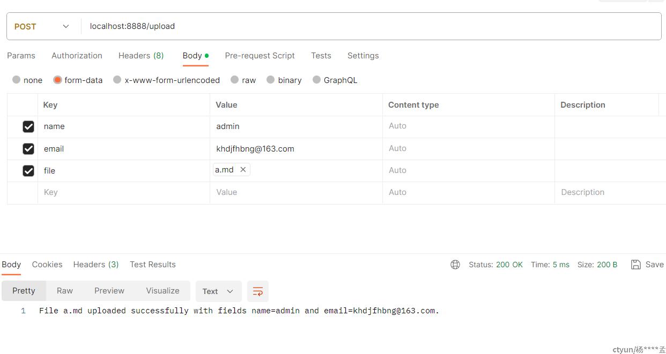The image size is (666, 354).
Task: Open the Pre-request Script tab
Action: pyautogui.click(x=260, y=56)
